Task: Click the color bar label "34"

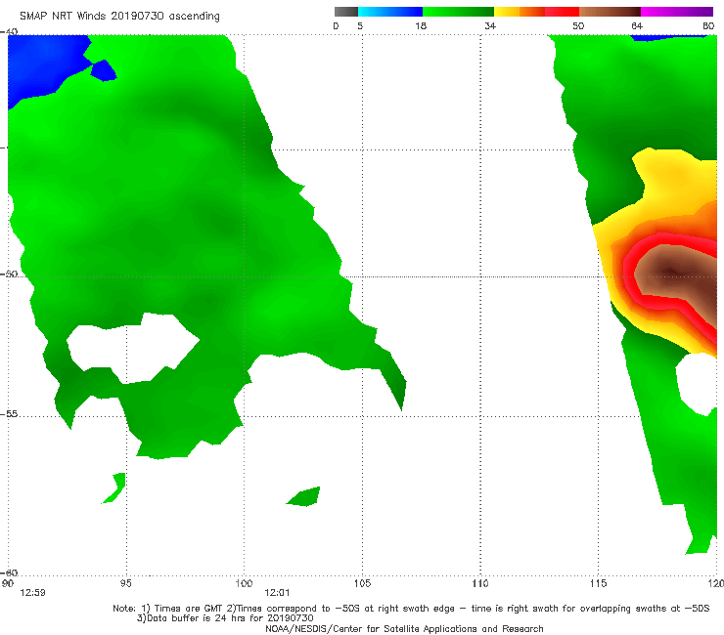Action: pyautogui.click(x=490, y=26)
